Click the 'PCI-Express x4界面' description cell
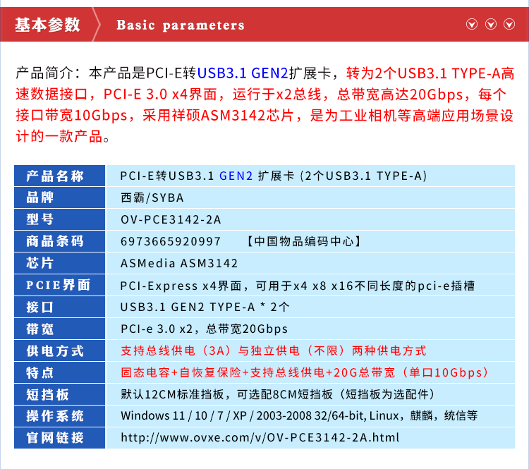Screen dimensions: 529x469 (x=310, y=285)
